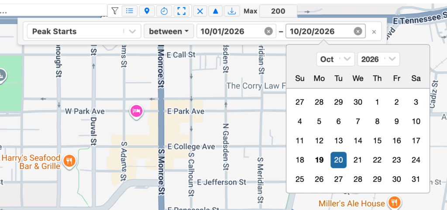This screenshot has width=447, height=210.
Task: Select October 16 in calendar
Action: pos(396,141)
